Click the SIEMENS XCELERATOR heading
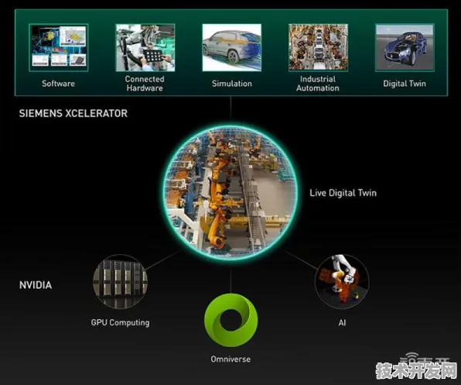461x385 pixels. (x=73, y=113)
